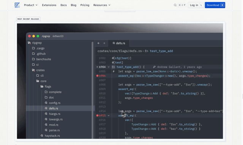Image resolution: width=243 pixels, height=145 pixels.
Task: Click the Zed logo in the navbar
Action: (17, 5)
